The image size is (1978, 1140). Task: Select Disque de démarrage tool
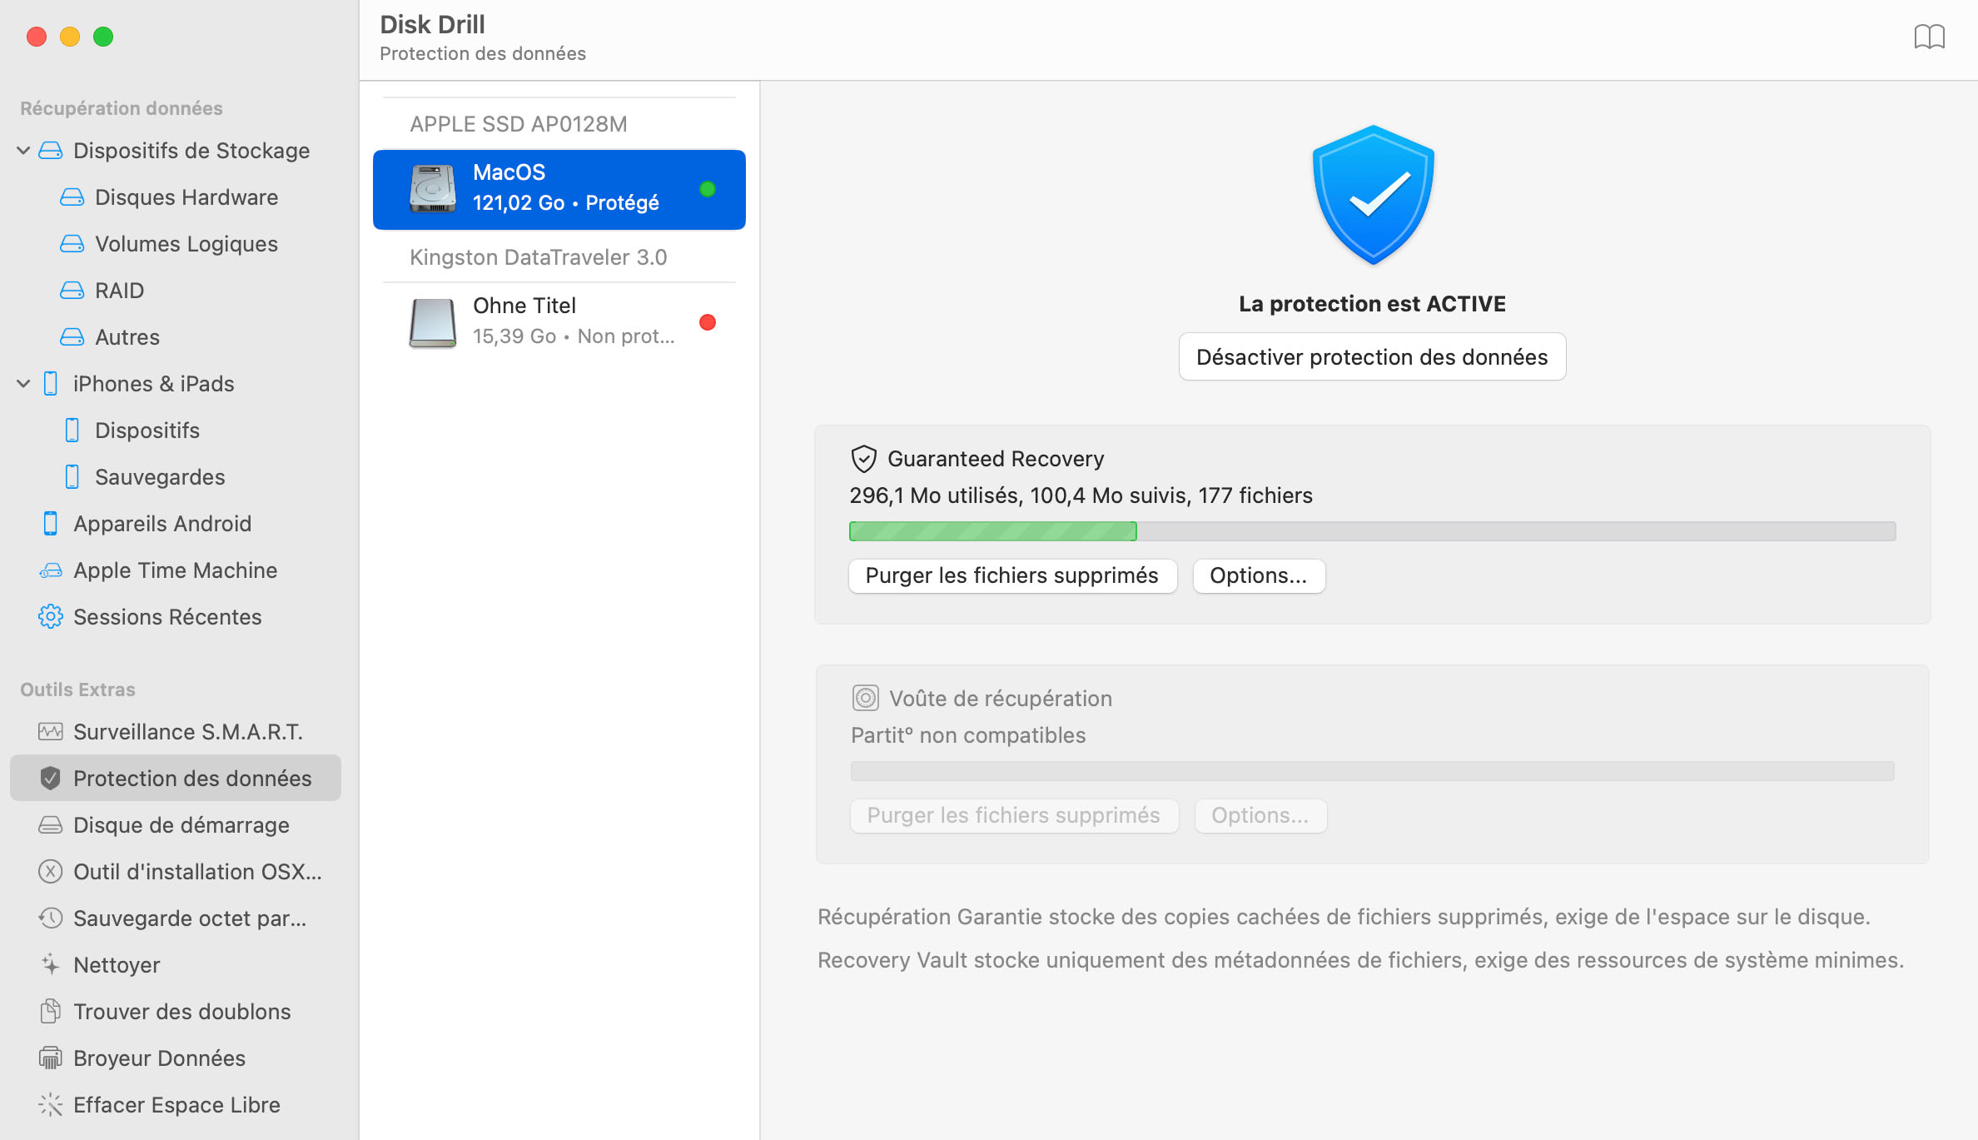[x=181, y=824]
